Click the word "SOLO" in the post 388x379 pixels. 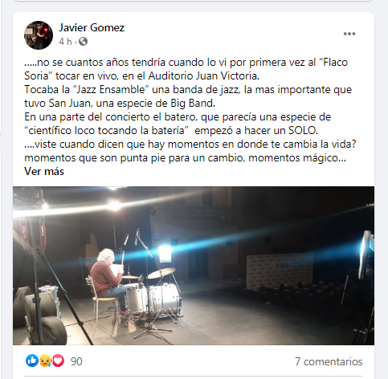[302, 131]
